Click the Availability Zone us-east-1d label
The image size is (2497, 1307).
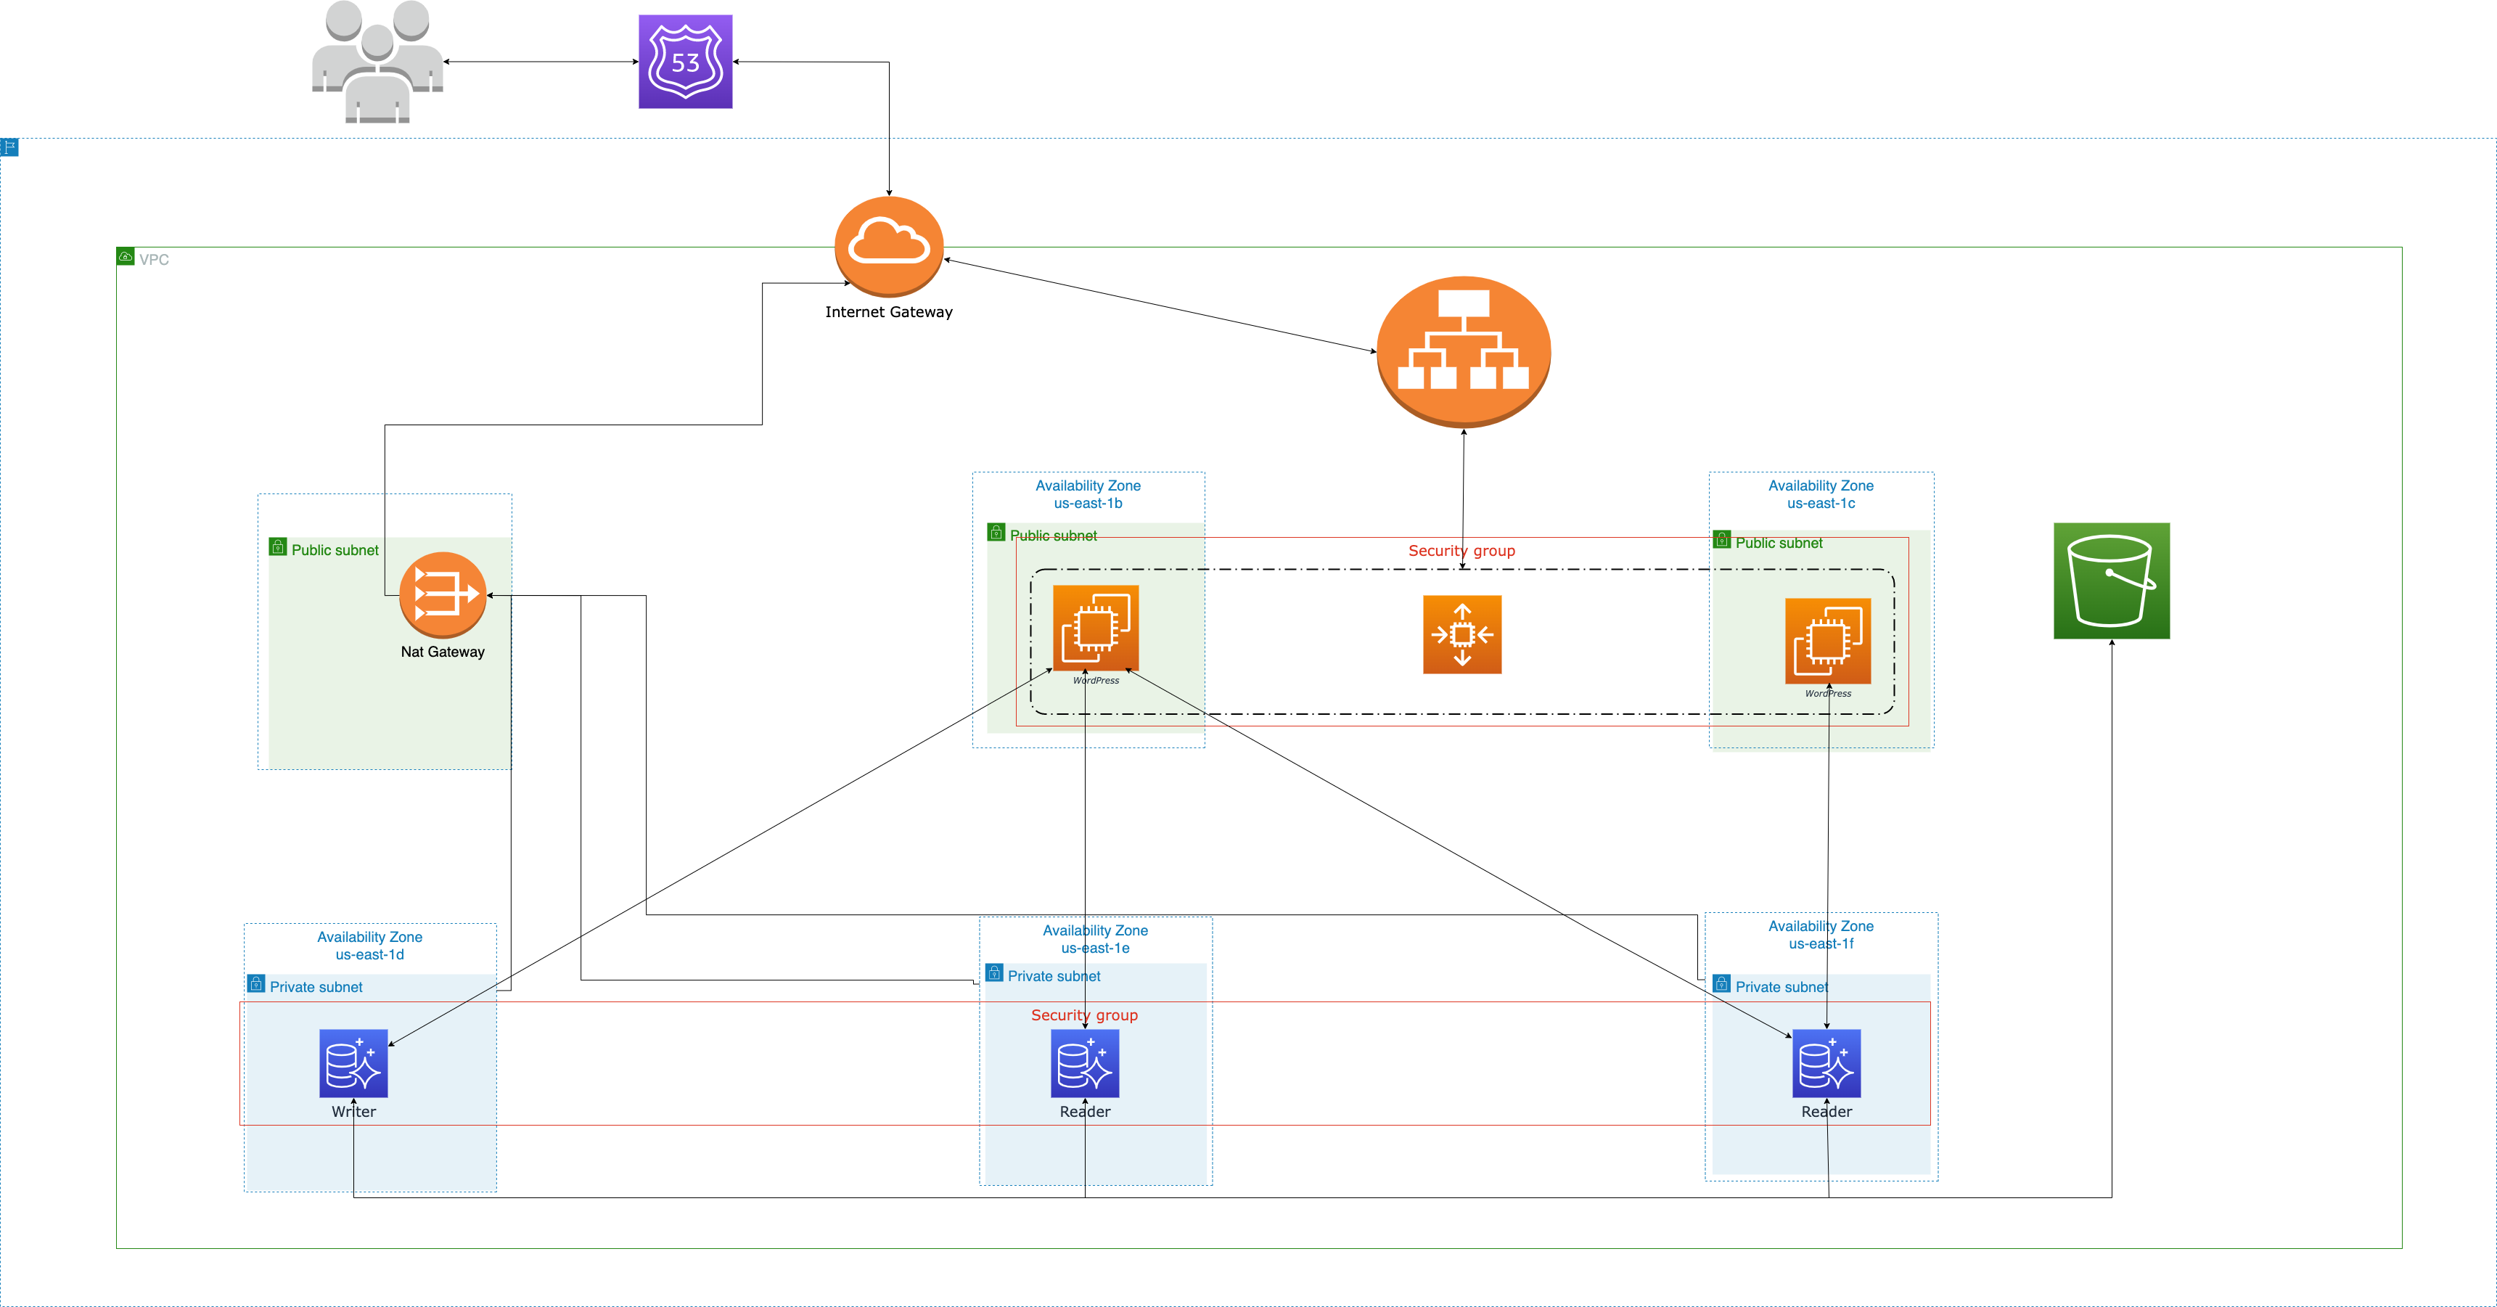369,946
